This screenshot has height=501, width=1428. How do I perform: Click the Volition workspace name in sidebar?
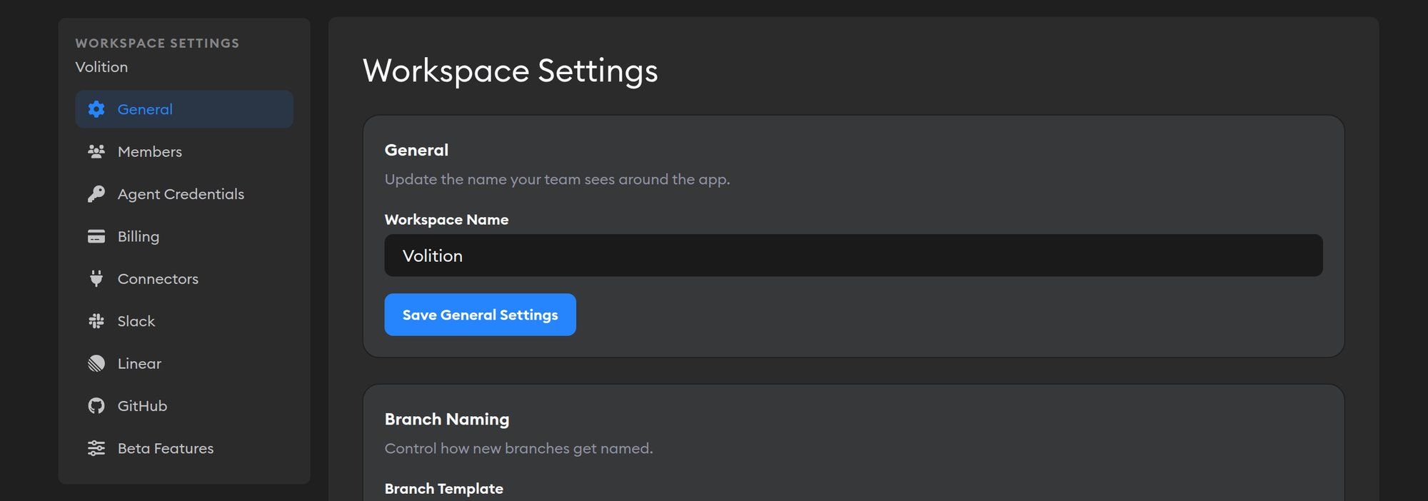[101, 67]
